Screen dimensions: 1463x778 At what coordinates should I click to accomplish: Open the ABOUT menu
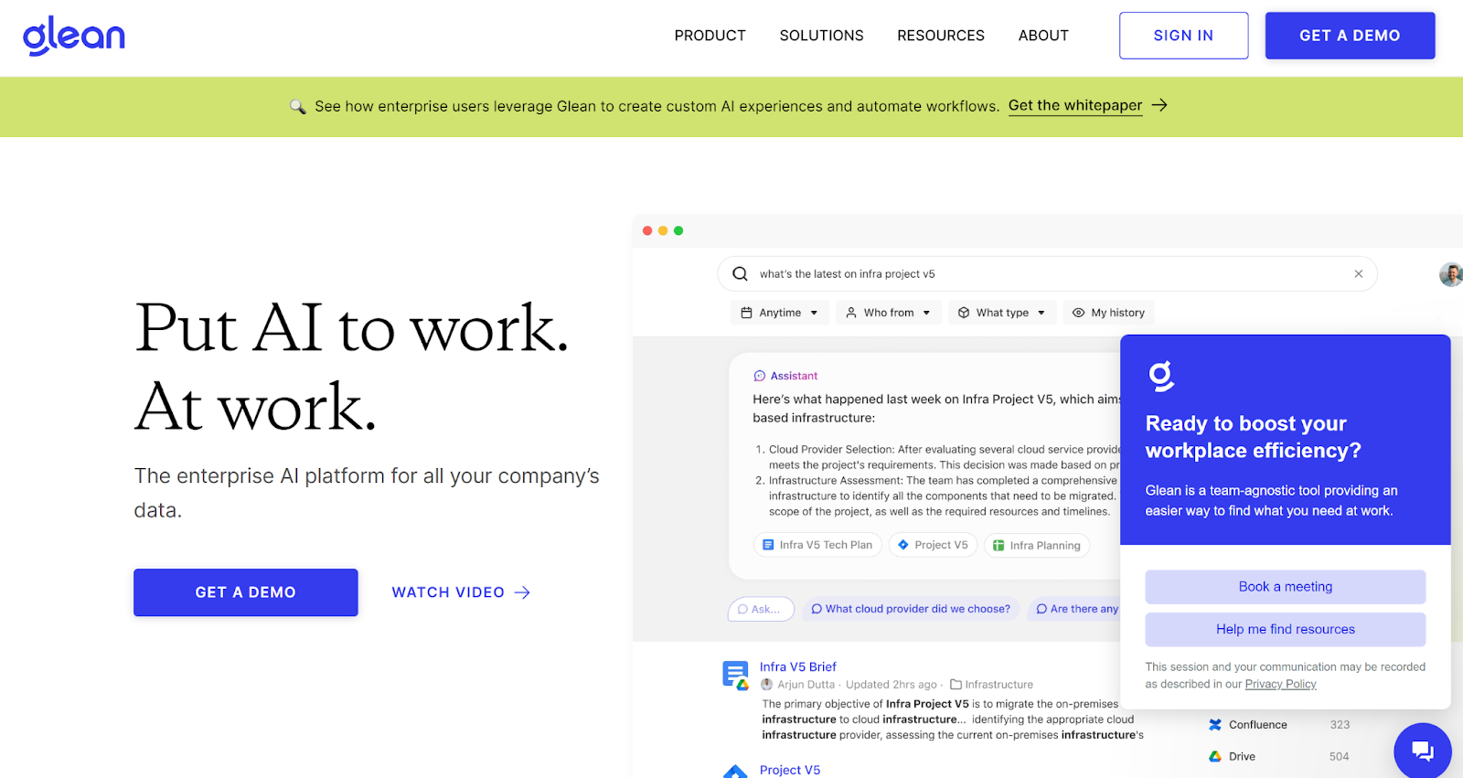point(1043,36)
